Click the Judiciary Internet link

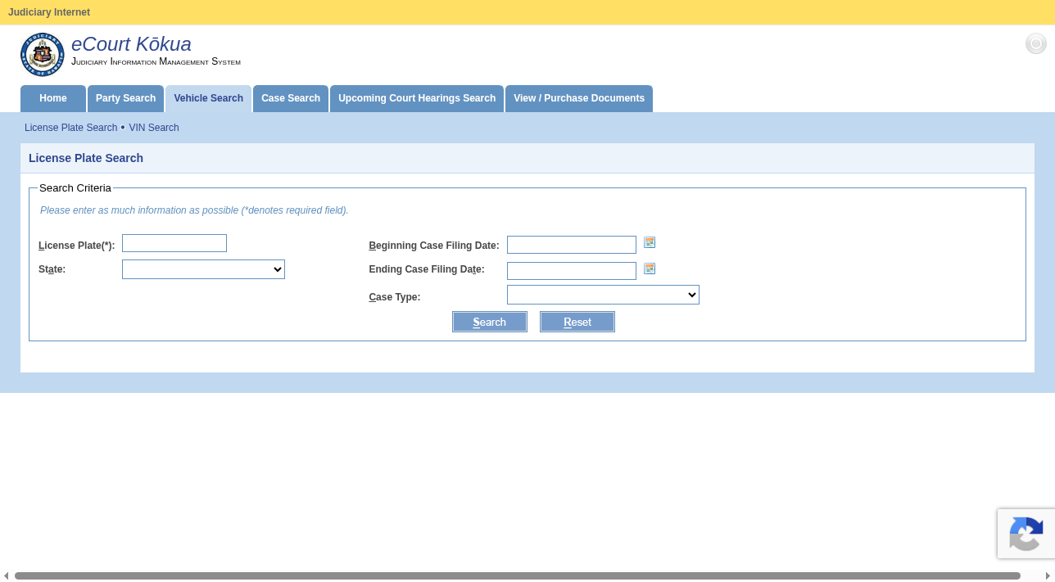tap(49, 12)
